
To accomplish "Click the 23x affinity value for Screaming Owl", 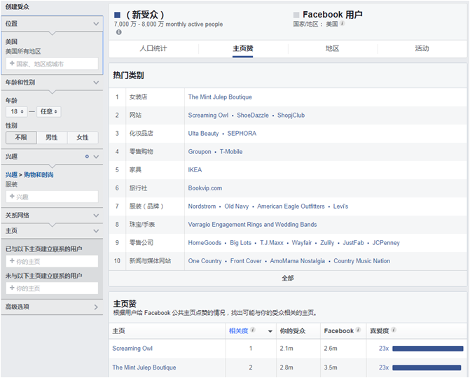I will click(384, 349).
